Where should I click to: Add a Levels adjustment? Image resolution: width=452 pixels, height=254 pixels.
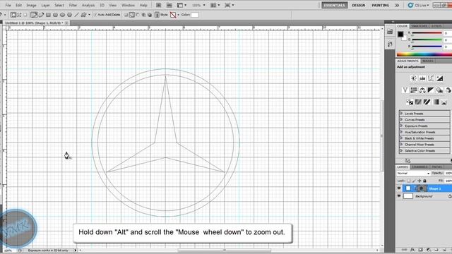(422, 78)
